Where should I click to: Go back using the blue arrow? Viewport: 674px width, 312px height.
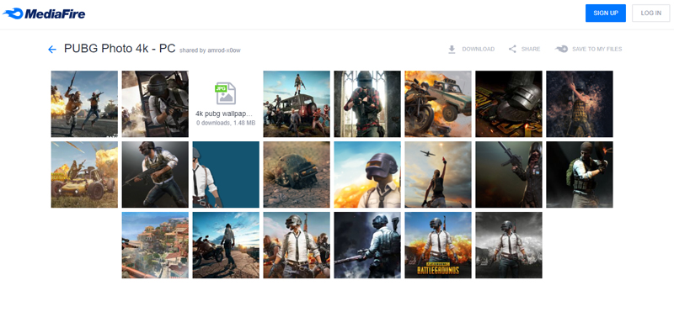(x=52, y=50)
